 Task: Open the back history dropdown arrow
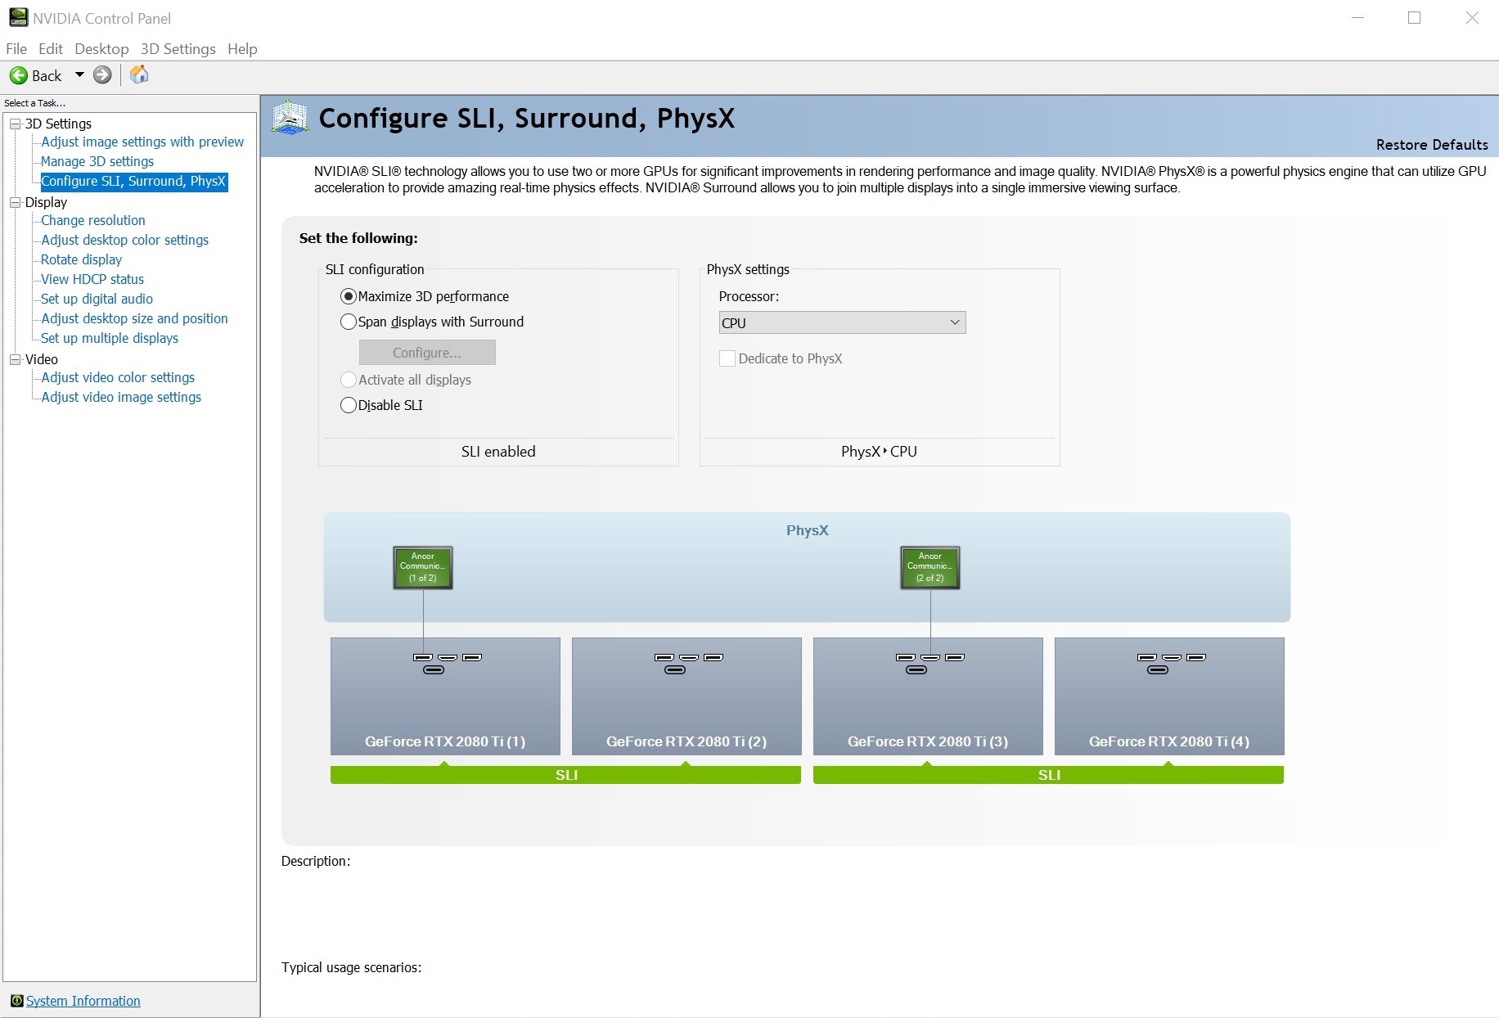(x=79, y=75)
